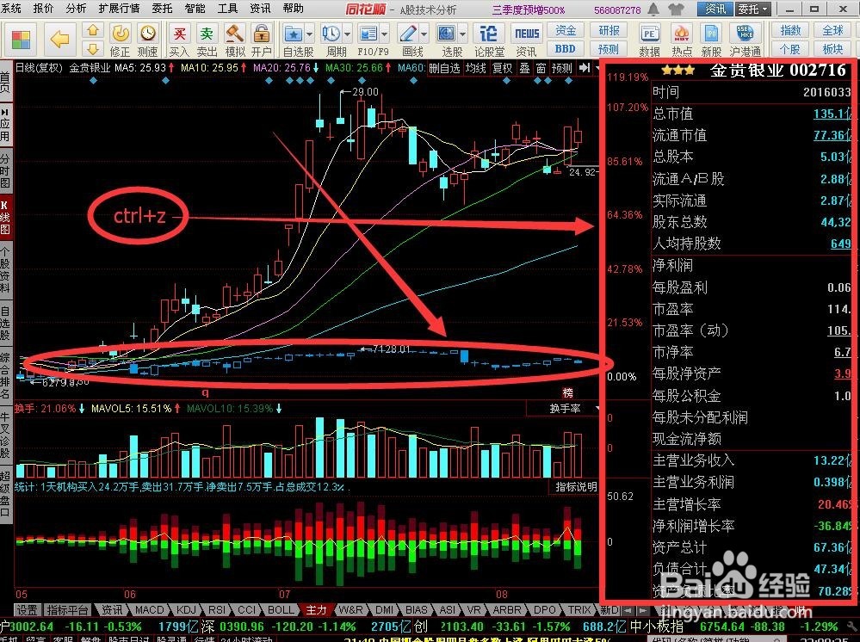Switch to the TRIX indicator tab

(579, 609)
